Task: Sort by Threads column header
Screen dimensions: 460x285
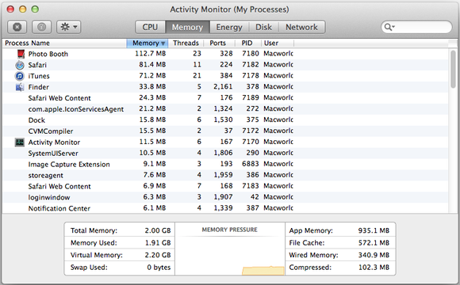Action: 186,43
